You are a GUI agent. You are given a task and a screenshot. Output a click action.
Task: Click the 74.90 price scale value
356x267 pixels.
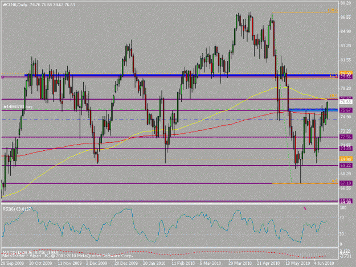point(346,117)
